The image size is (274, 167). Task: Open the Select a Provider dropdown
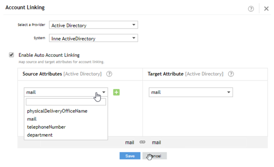click(x=93, y=25)
